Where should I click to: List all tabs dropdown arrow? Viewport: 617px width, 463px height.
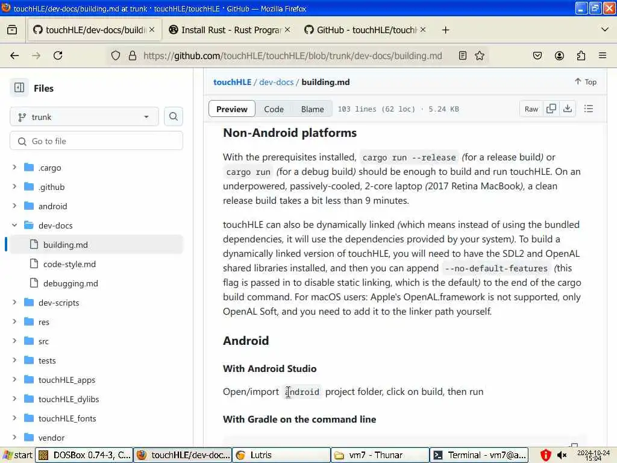605,30
